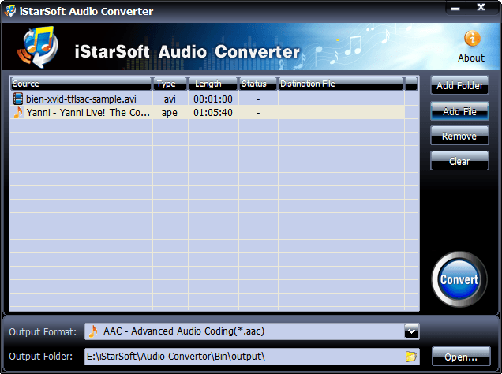Remove the selected file with Remove button

(x=459, y=136)
